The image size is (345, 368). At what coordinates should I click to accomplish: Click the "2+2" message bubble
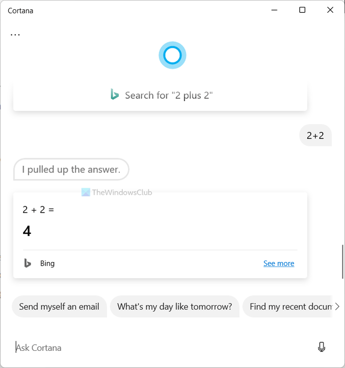pos(315,135)
